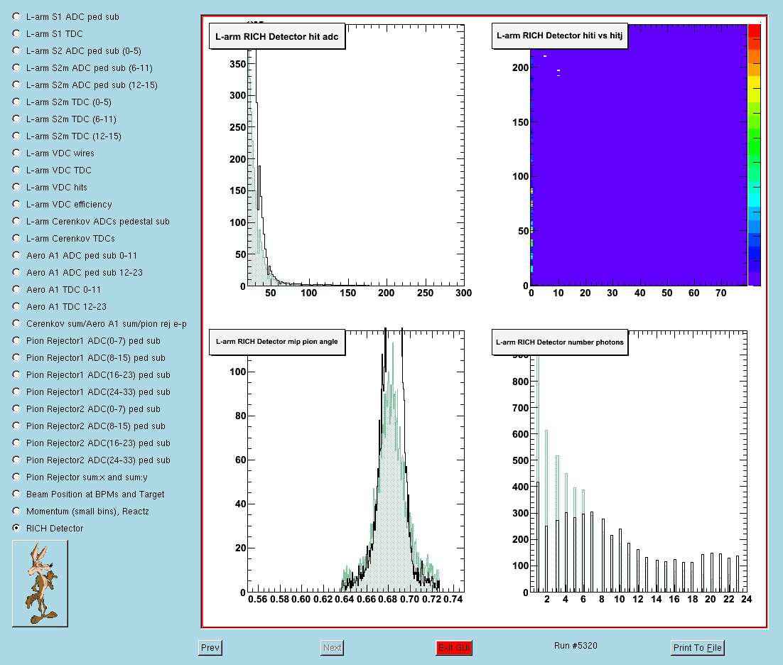Click the color palette scale beside the hiti vs hitj plot
Screen dimensions: 783x665
(x=754, y=155)
